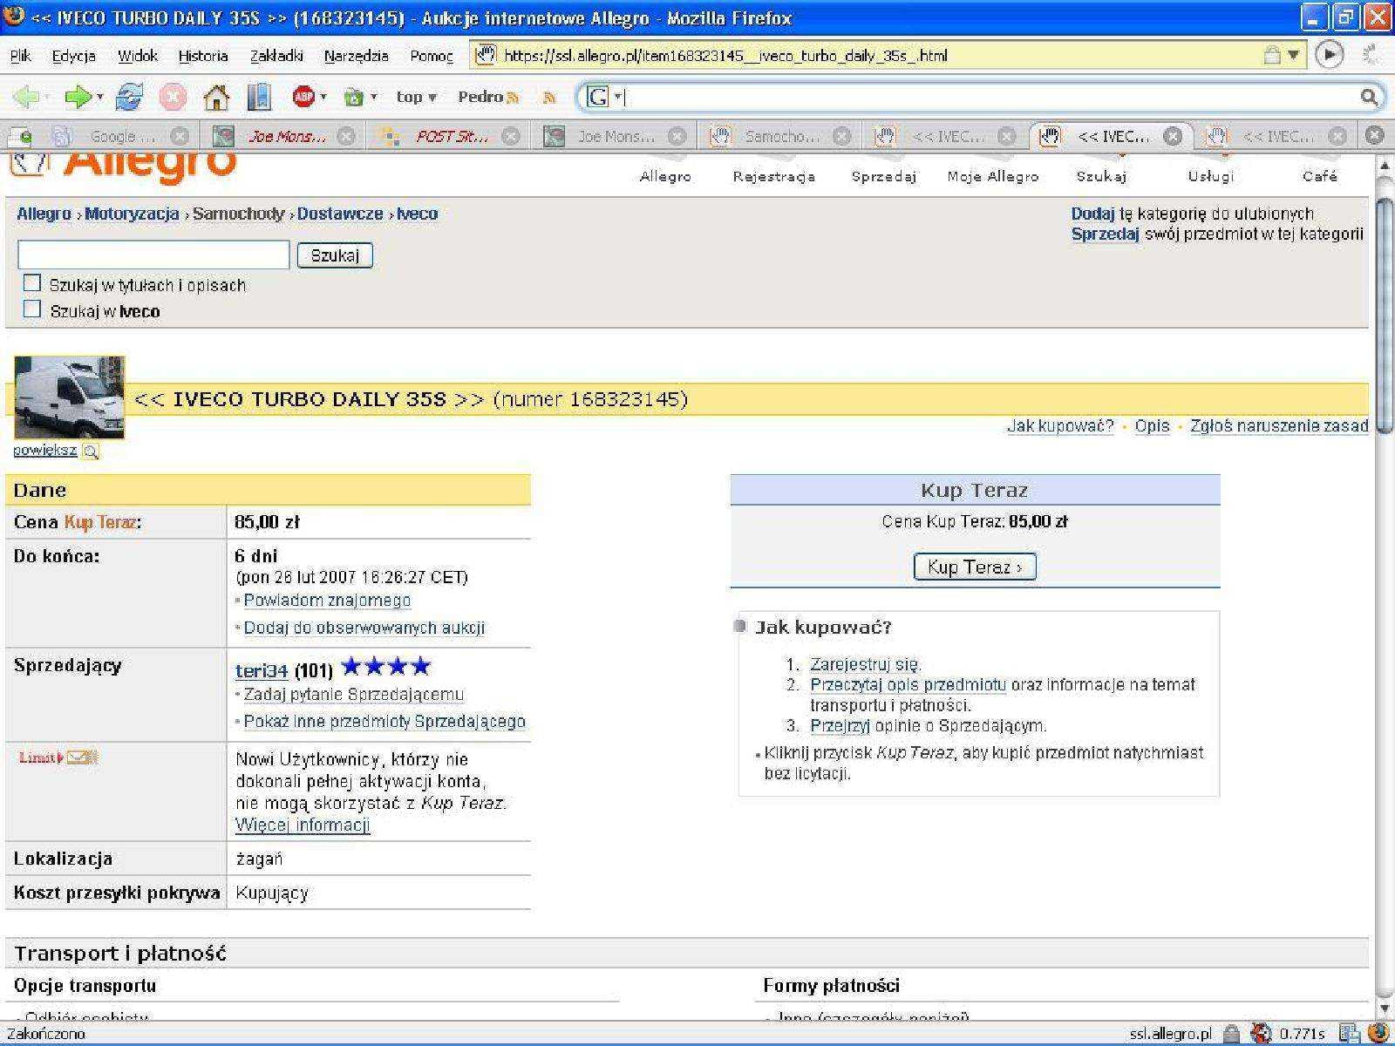Stop loading with the red Stop icon
Viewport: 1395px width, 1046px height.
point(173,97)
